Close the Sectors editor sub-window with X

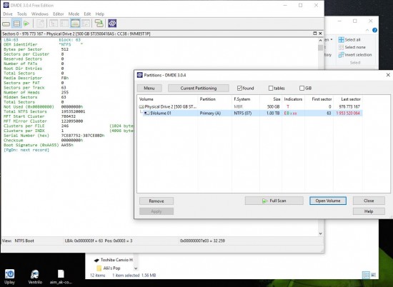(320, 34)
